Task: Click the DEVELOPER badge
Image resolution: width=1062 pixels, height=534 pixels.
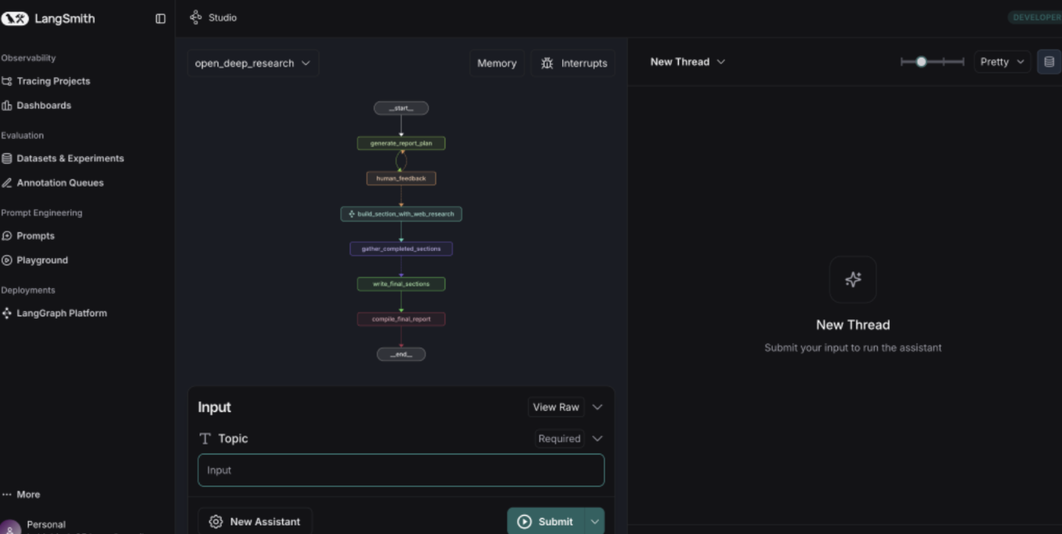Action: click(x=1035, y=17)
